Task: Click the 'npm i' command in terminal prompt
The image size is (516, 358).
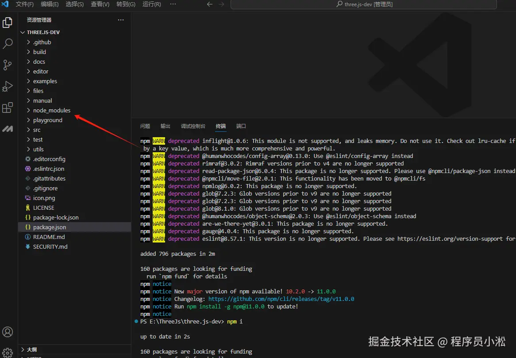Action: point(235,321)
